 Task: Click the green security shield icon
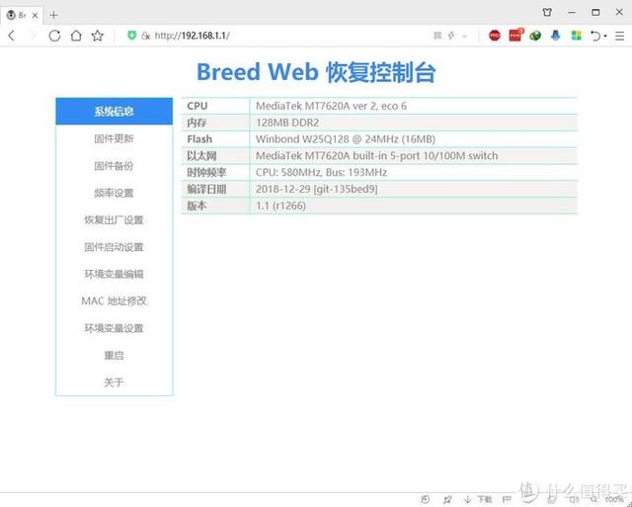coord(131,36)
